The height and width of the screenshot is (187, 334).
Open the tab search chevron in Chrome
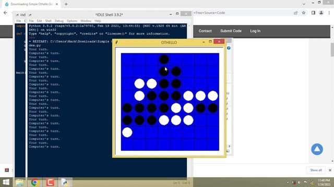(x=304, y=4)
